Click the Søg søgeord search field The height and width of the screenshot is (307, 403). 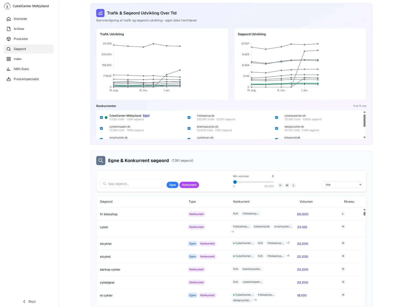click(x=132, y=184)
